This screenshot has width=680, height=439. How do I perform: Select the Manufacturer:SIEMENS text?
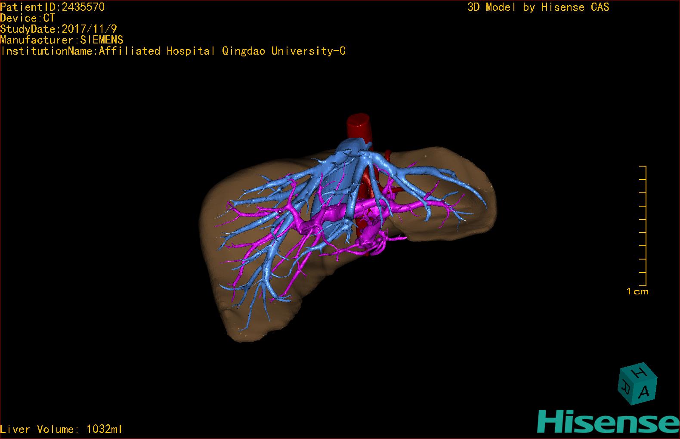pos(62,40)
